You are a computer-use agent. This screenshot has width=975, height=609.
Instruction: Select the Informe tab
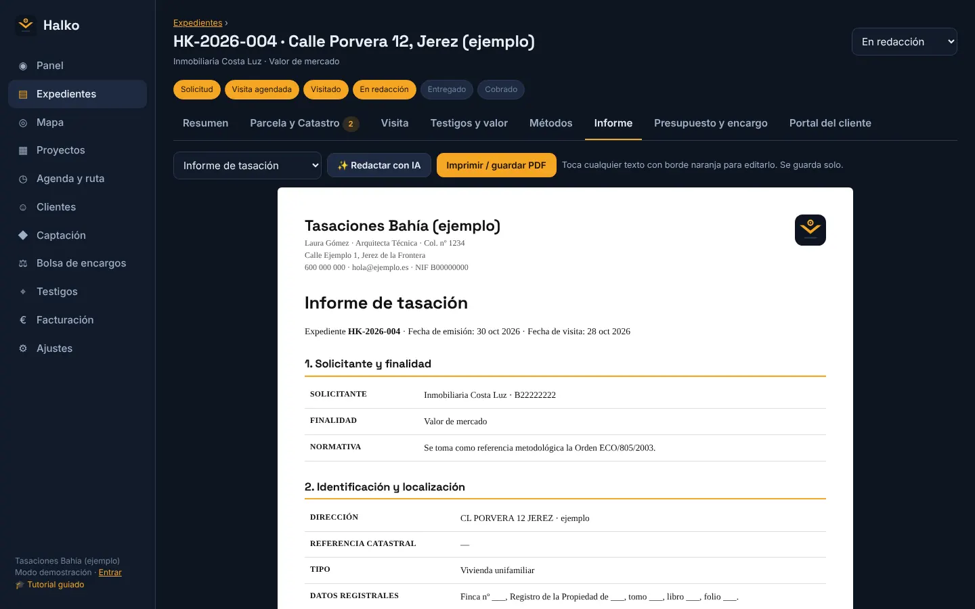coord(613,123)
